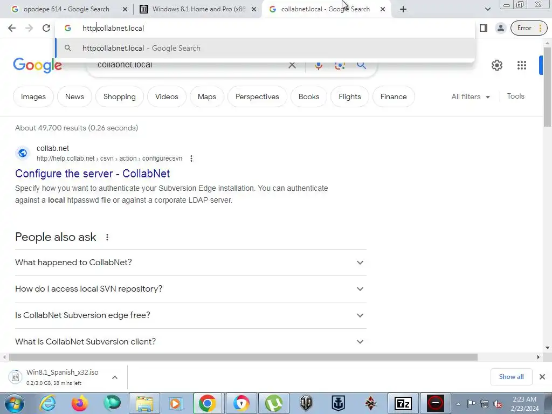Switch to the opodepe 614 tab
Screen dimensions: 552x414
(66, 9)
